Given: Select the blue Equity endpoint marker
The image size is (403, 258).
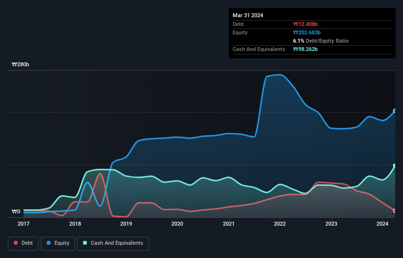Looking at the screenshot, I should point(395,111).
